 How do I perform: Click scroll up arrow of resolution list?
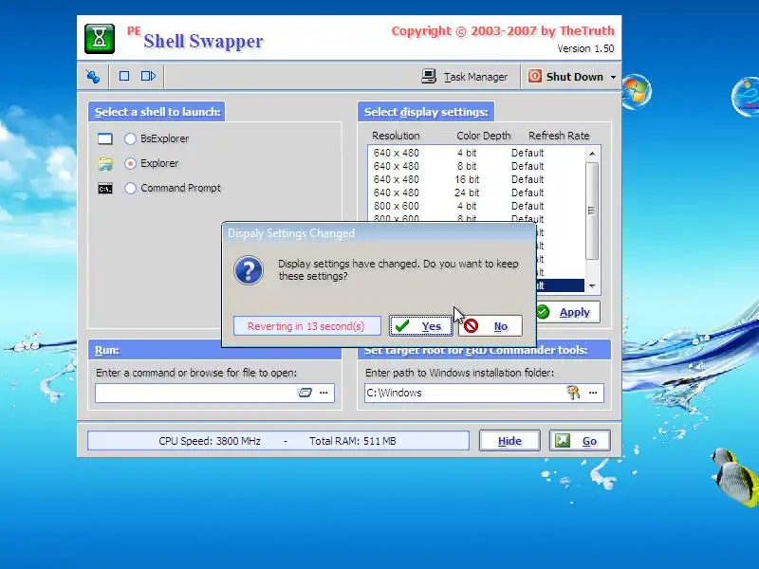coord(592,154)
